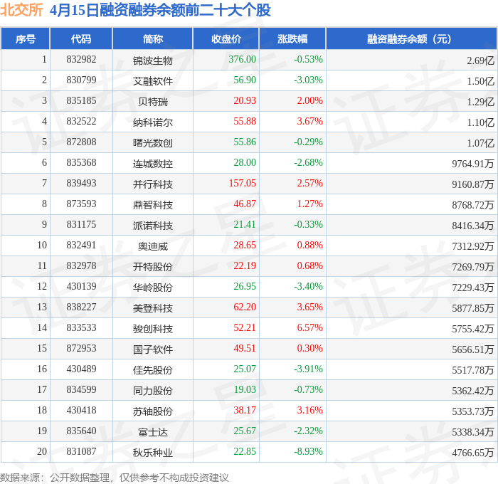The width and height of the screenshot is (498, 484).
Task: Click the 代码 column header
Action: coord(81,38)
